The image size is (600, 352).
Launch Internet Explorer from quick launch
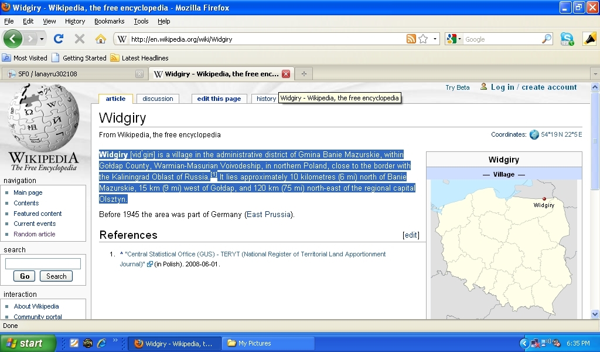coord(101,343)
